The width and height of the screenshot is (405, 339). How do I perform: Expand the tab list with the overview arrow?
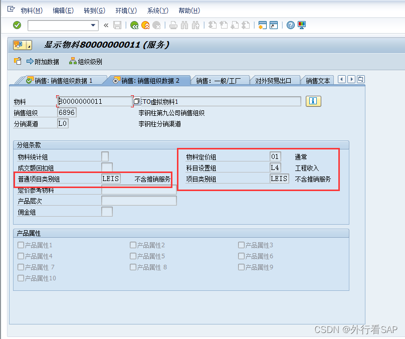pos(360,79)
